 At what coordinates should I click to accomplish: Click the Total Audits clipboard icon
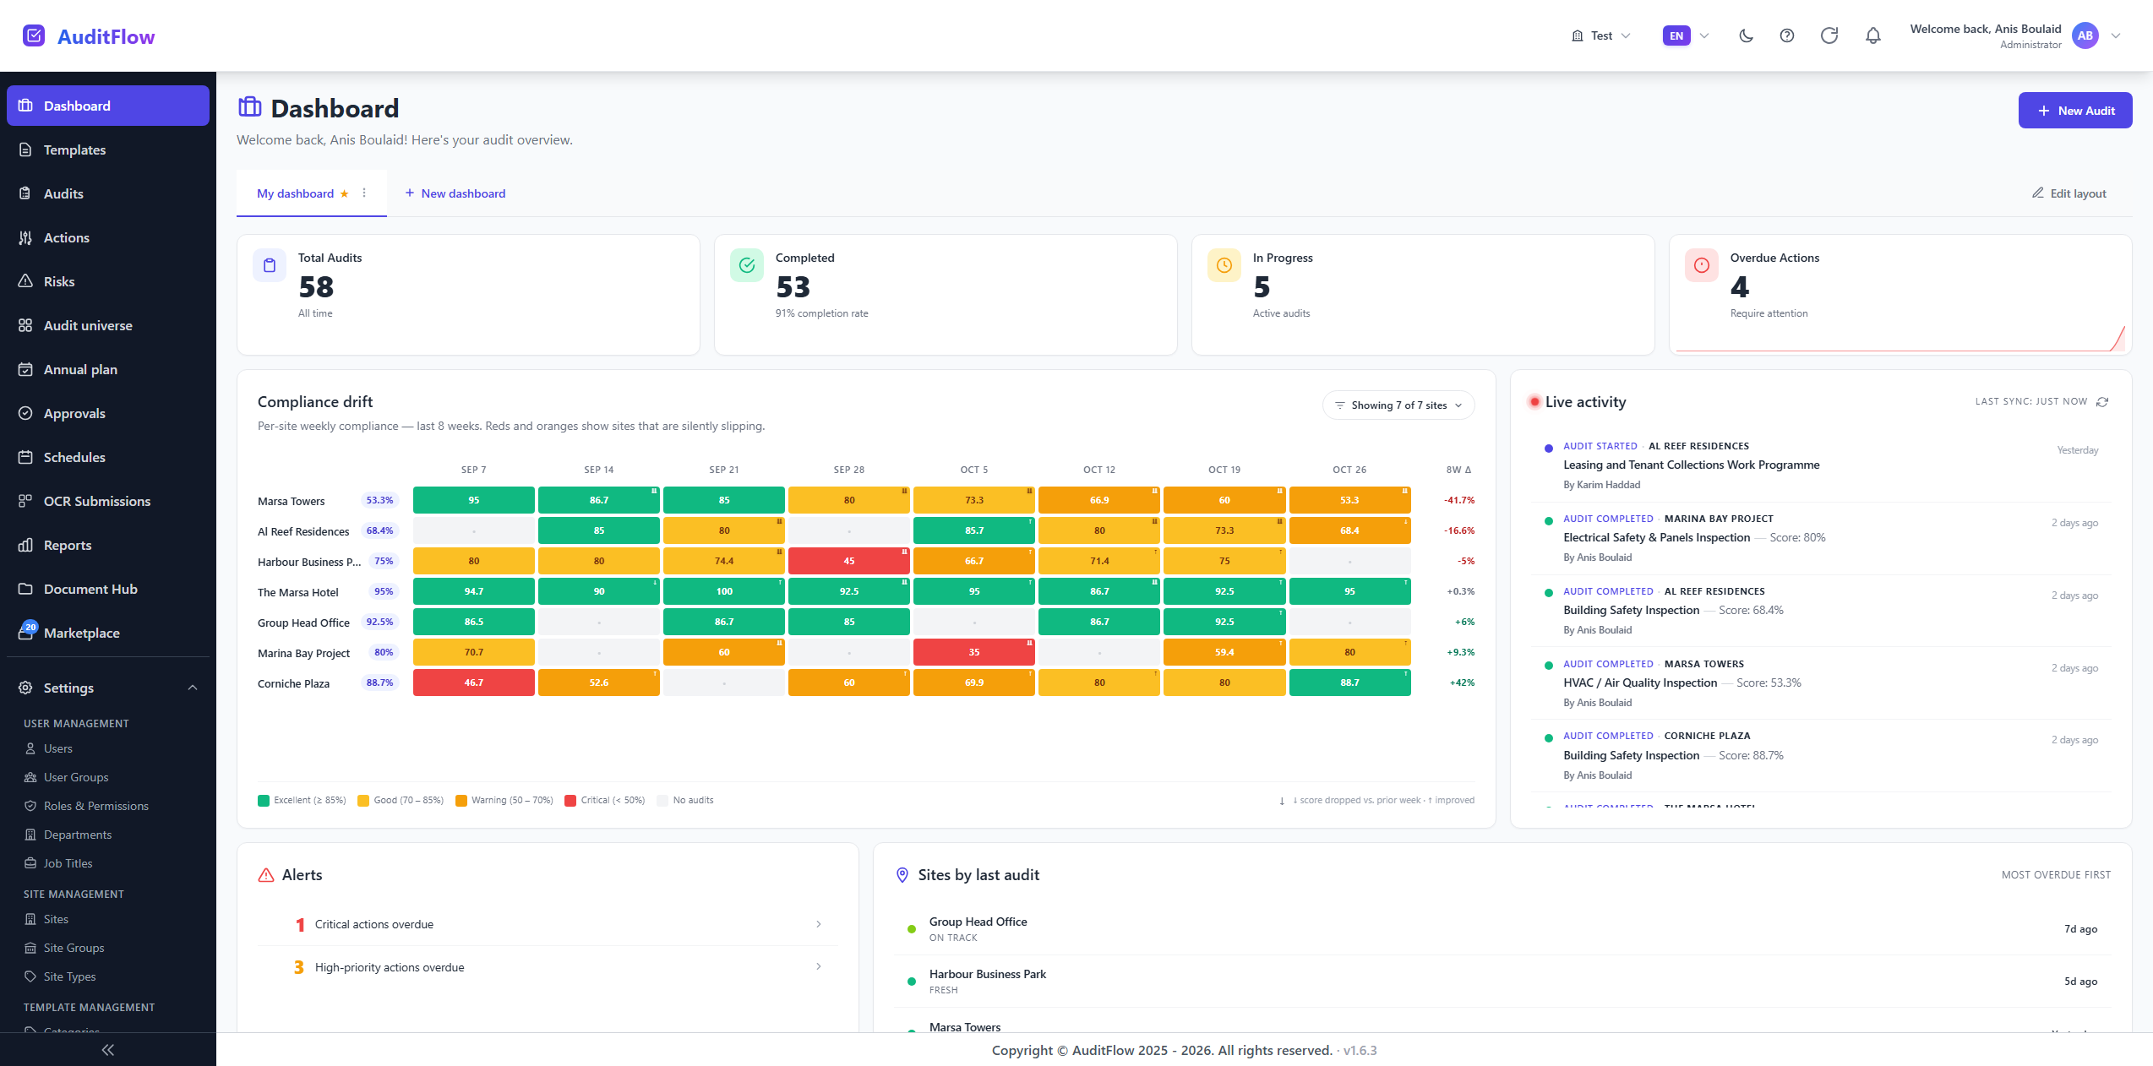[270, 265]
